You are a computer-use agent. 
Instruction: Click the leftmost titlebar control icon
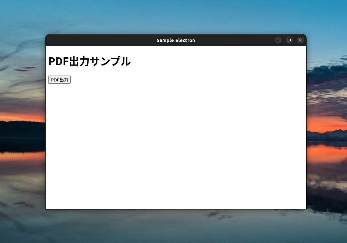[x=278, y=40]
